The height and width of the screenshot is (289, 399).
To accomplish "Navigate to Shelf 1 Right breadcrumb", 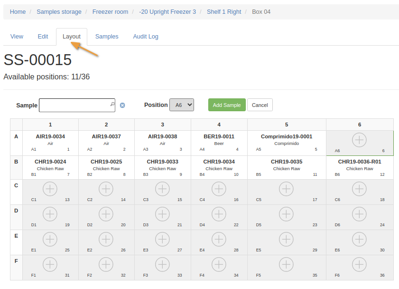I will [224, 12].
